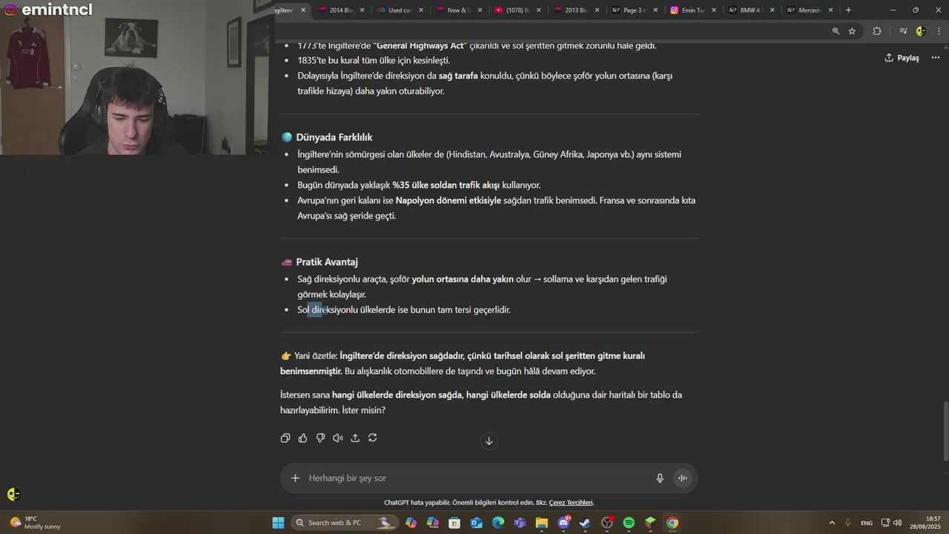
Task: Play the response with read aloud icon
Action: [x=337, y=438]
